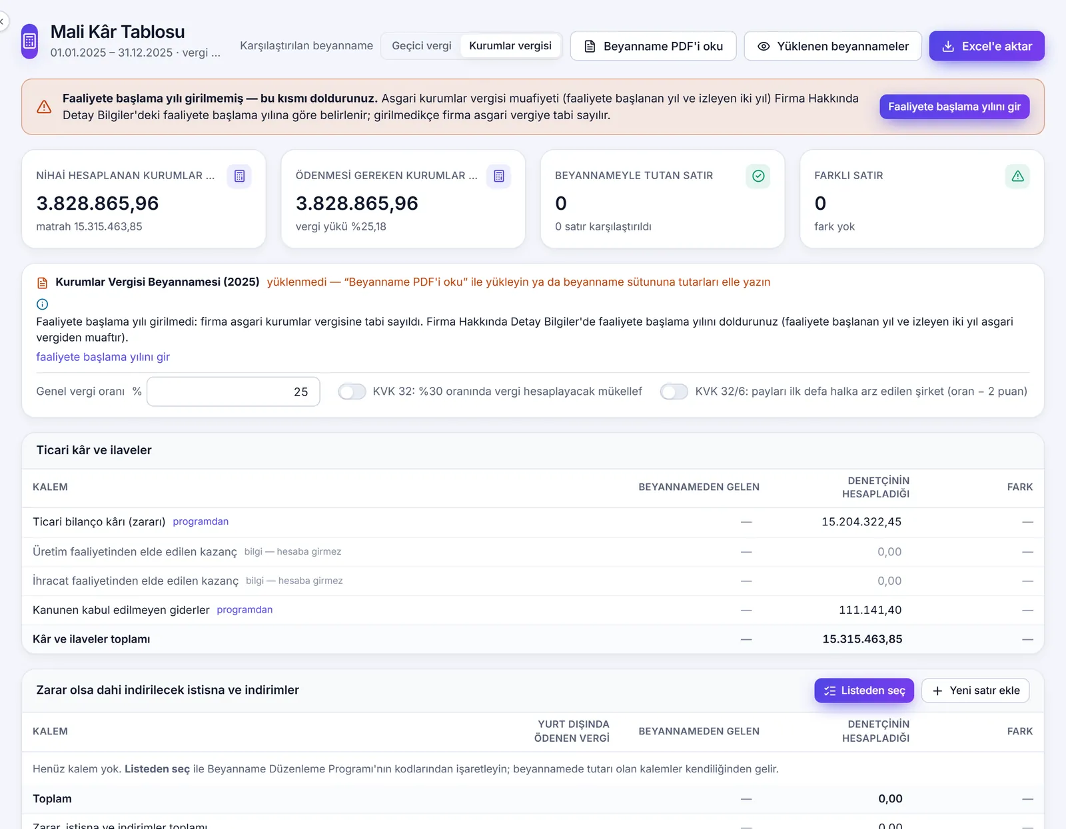Click the red warning triangle in the alert banner
Image resolution: width=1066 pixels, height=829 pixels.
click(x=44, y=107)
